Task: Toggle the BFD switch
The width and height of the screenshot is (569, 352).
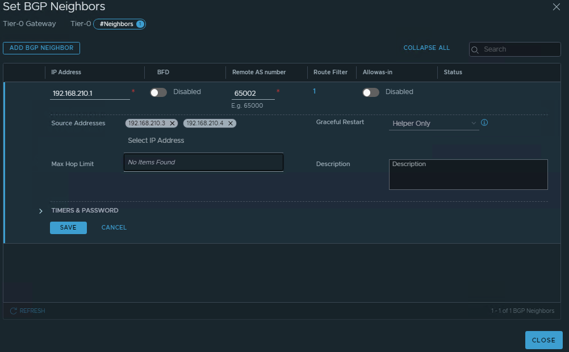Action: (158, 92)
